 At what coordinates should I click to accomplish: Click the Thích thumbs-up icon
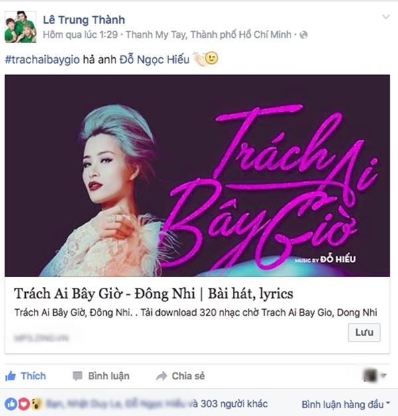coord(11,376)
